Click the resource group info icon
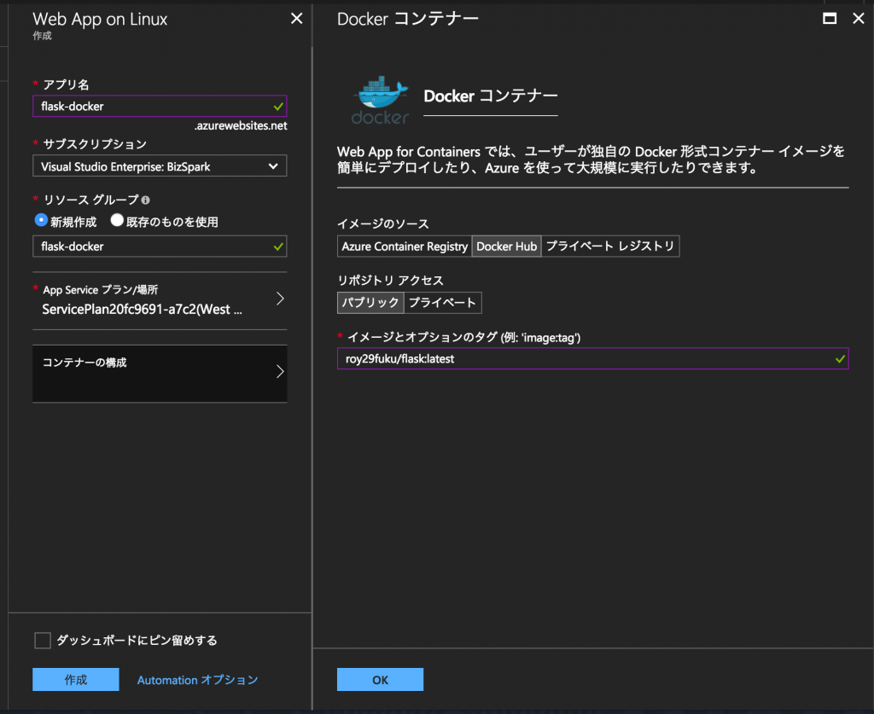The height and width of the screenshot is (714, 874). click(145, 200)
